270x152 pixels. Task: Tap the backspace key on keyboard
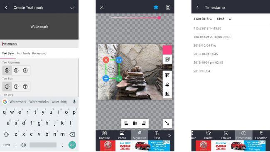[72, 135]
